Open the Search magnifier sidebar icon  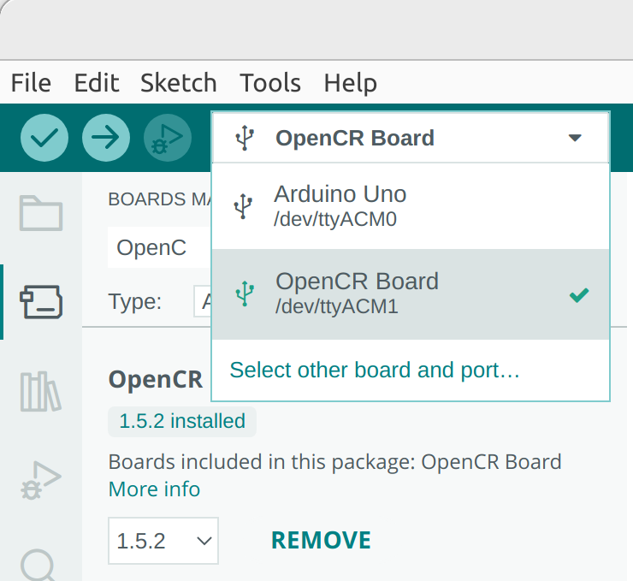coord(38,565)
